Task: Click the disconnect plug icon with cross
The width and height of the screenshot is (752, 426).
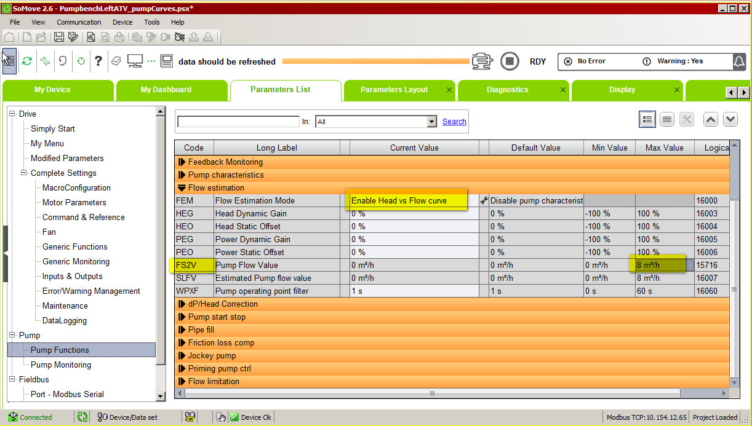Action: point(179,37)
